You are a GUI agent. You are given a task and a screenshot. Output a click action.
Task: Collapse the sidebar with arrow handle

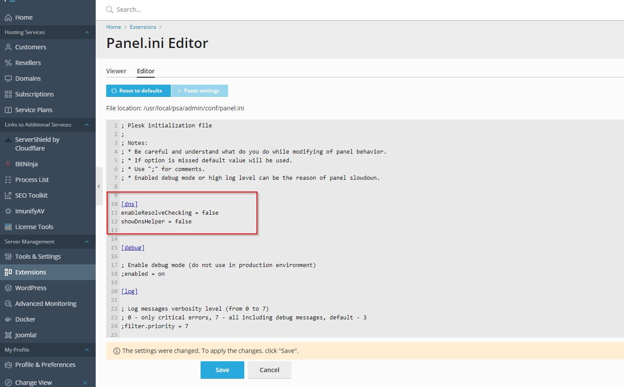pyautogui.click(x=99, y=186)
